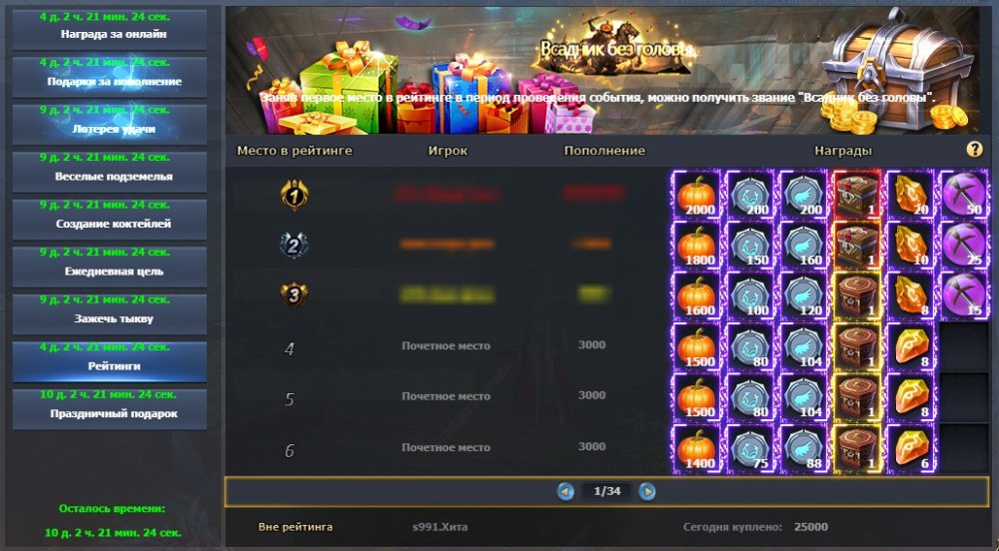Go to next rankings page arrow
Image resolution: width=999 pixels, height=551 pixels.
point(647,491)
